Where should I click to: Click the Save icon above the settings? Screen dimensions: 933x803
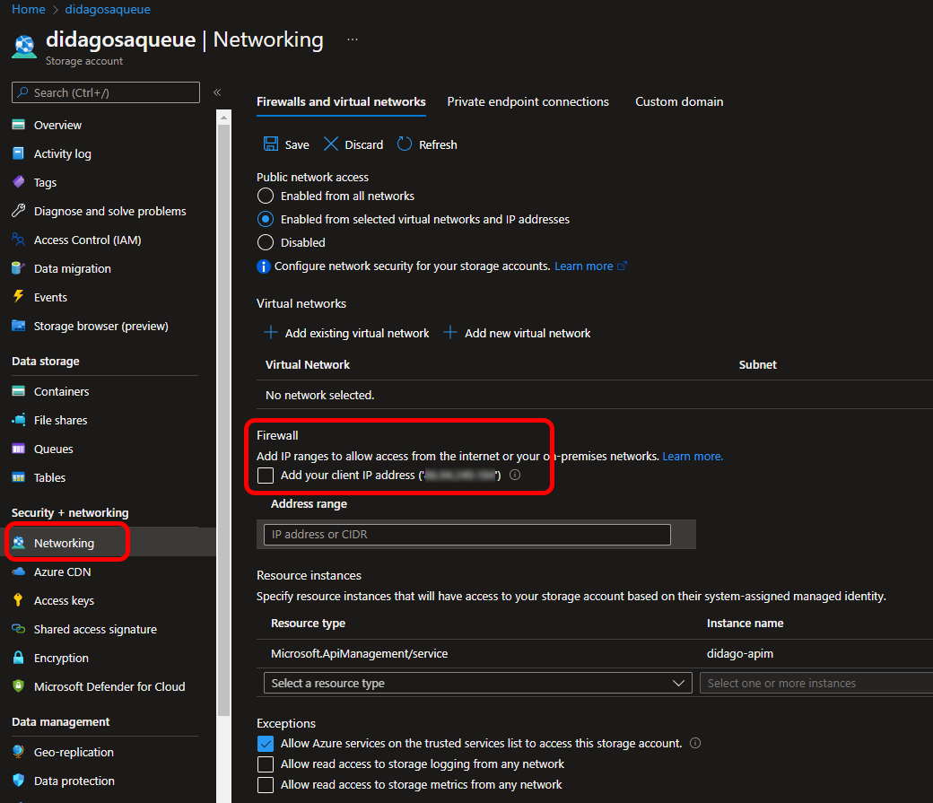285,144
